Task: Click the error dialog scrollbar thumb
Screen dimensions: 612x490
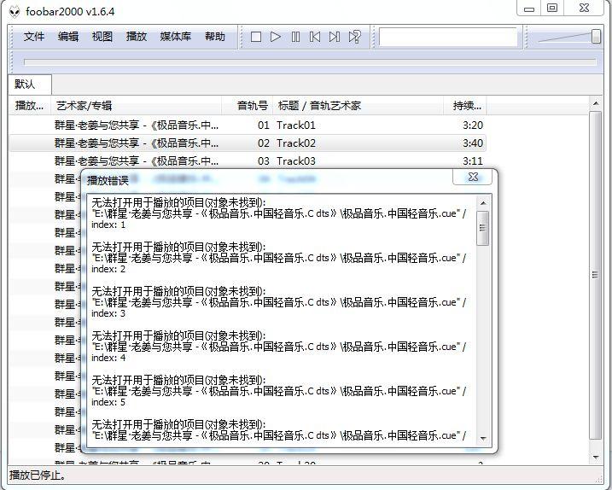Action: 483,229
